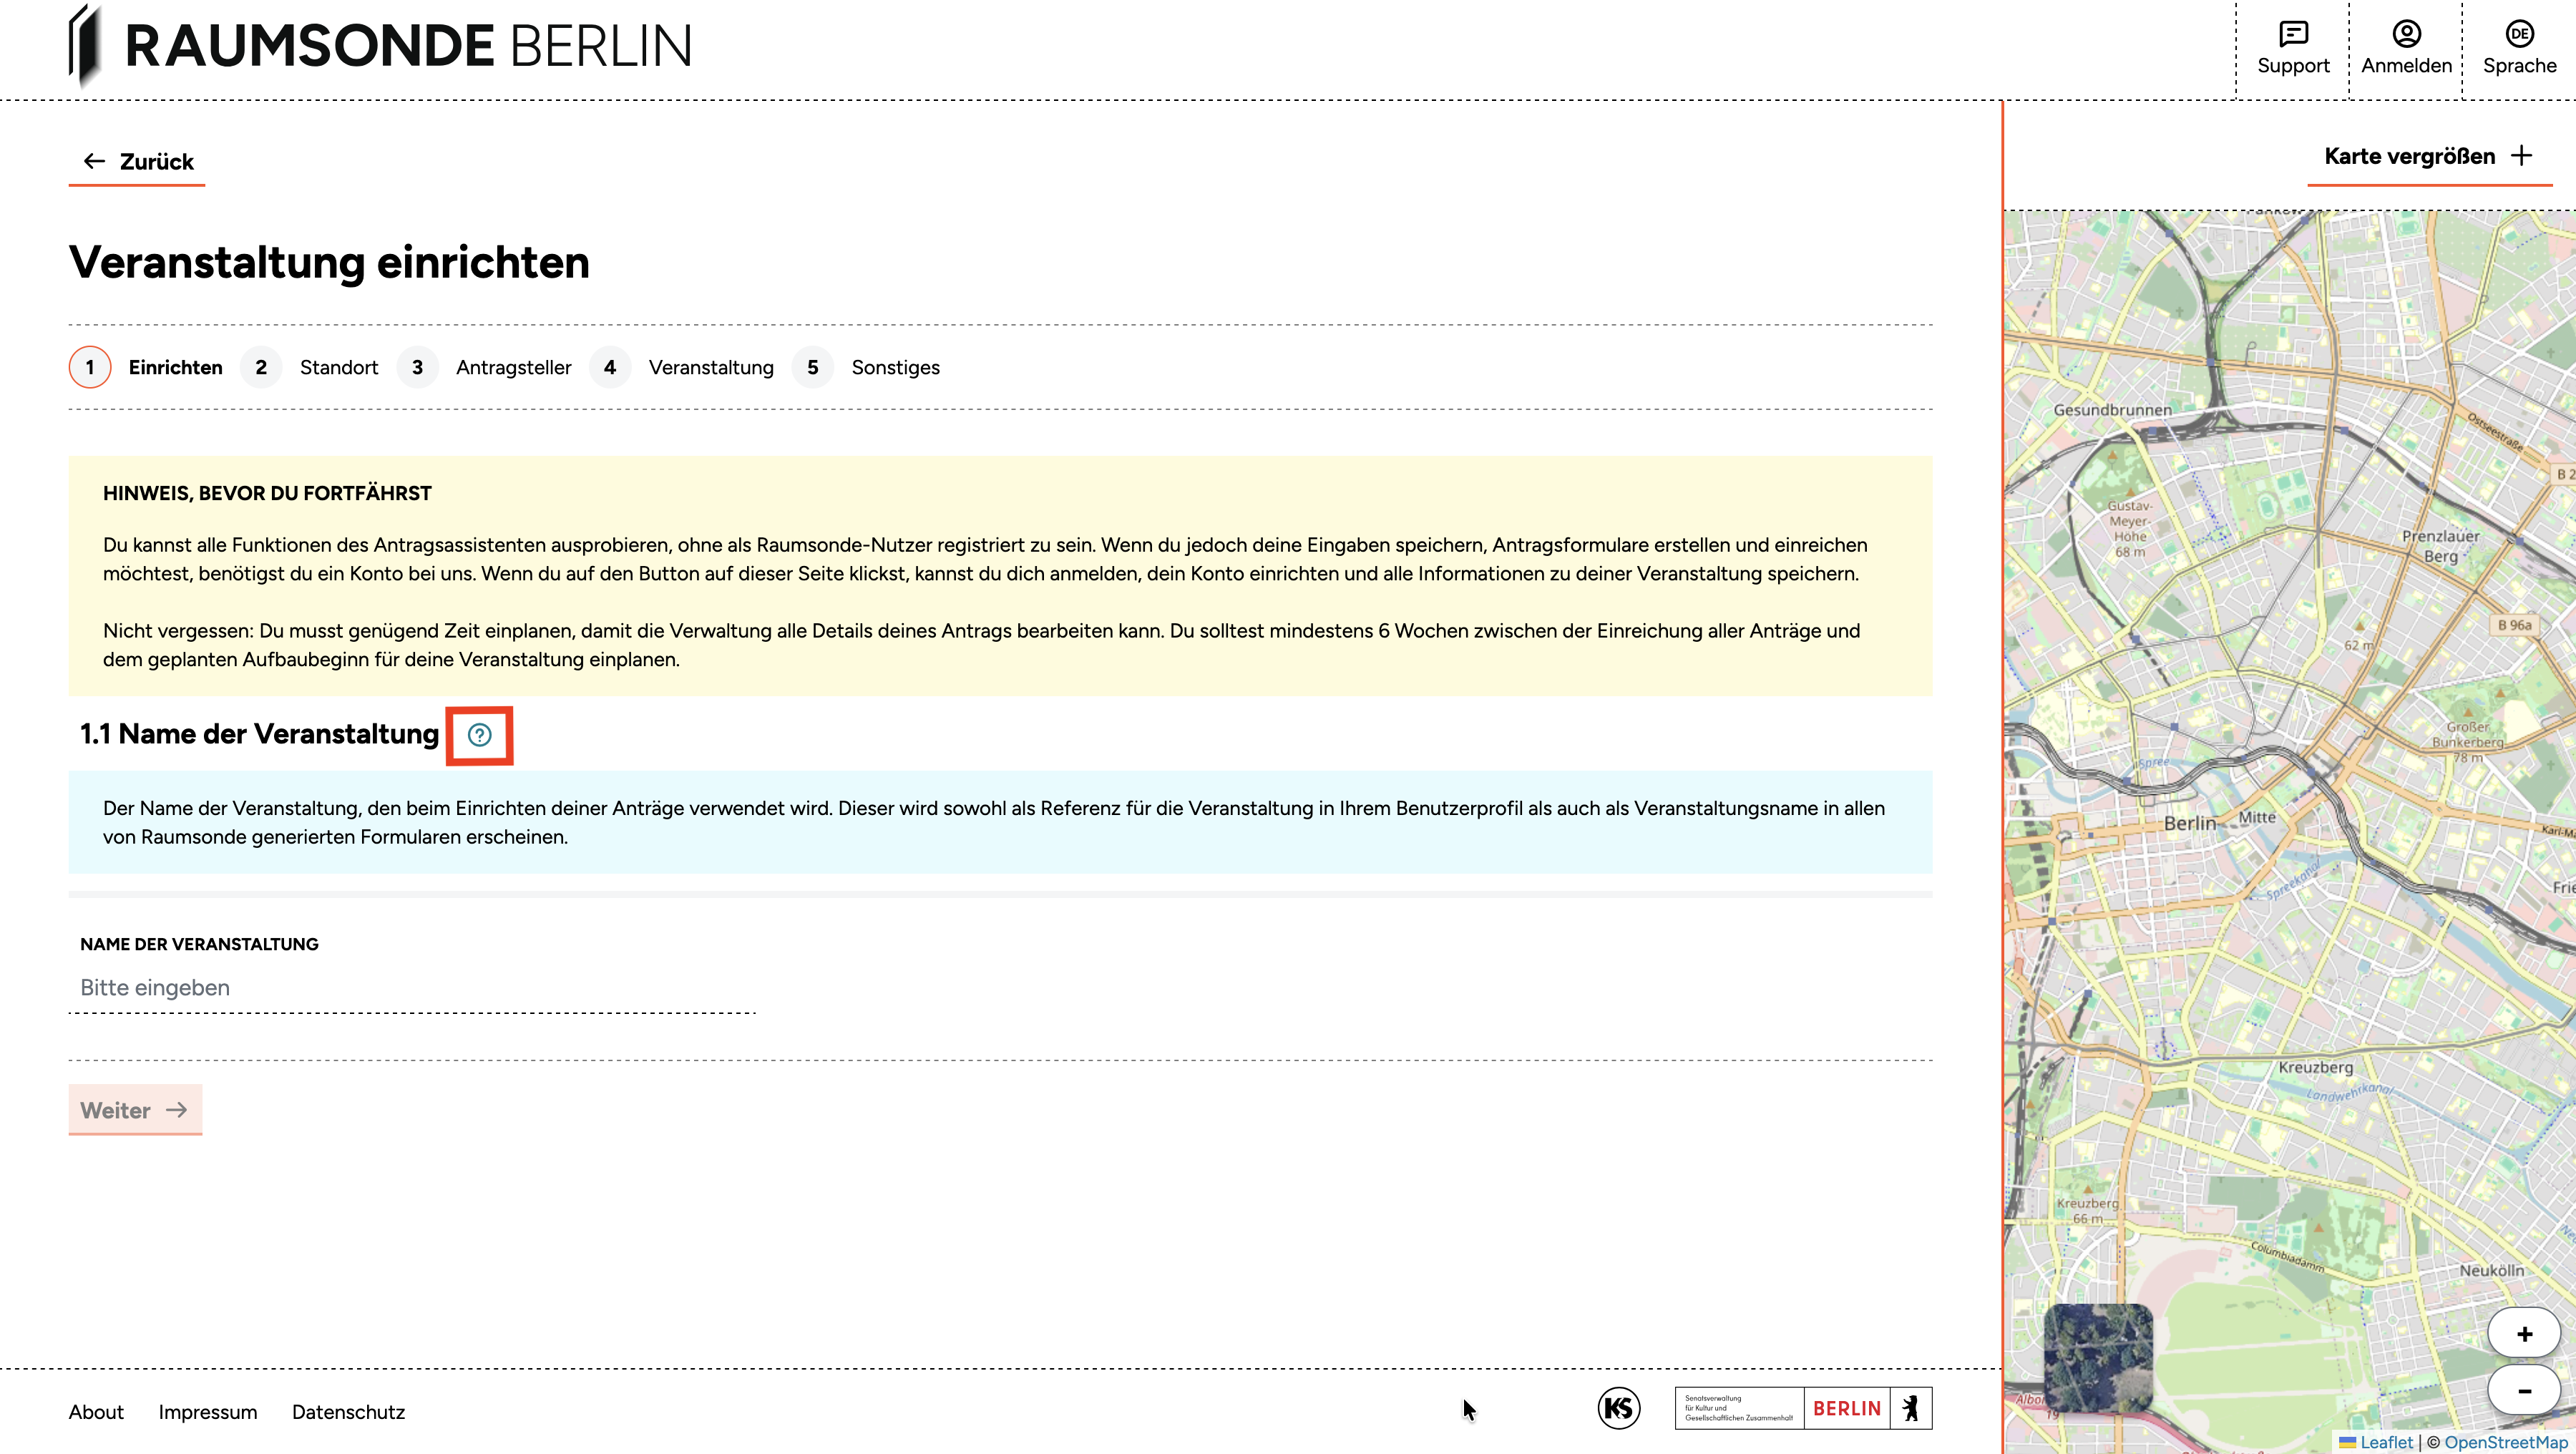The height and width of the screenshot is (1454, 2576).
Task: Click the Berlin Senatsverwaltung logo
Action: (x=1802, y=1408)
